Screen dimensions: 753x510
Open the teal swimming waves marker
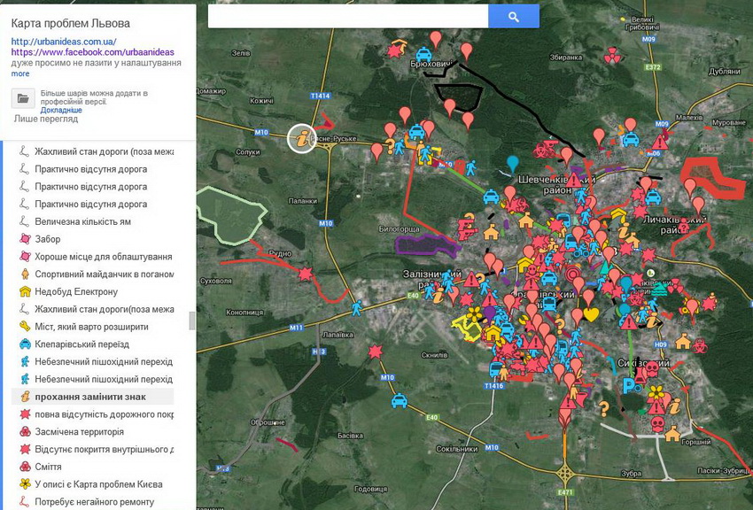659,290
